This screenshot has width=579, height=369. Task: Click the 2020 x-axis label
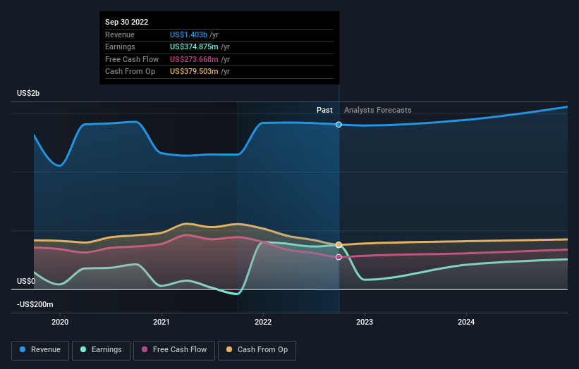pos(60,322)
